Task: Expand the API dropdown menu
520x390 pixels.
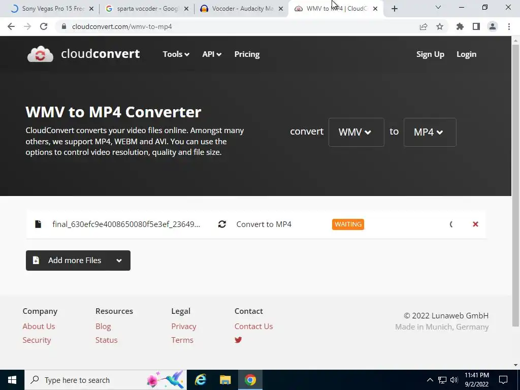Action: click(x=212, y=54)
